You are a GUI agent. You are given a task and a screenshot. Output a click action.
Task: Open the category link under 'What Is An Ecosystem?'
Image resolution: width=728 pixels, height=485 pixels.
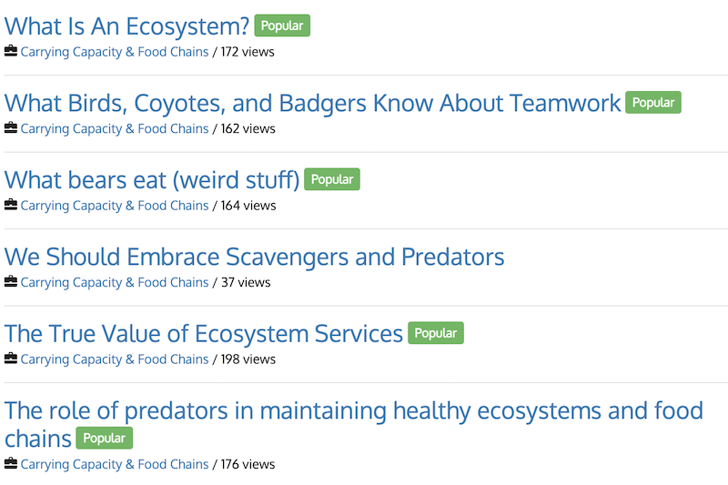pyautogui.click(x=115, y=52)
